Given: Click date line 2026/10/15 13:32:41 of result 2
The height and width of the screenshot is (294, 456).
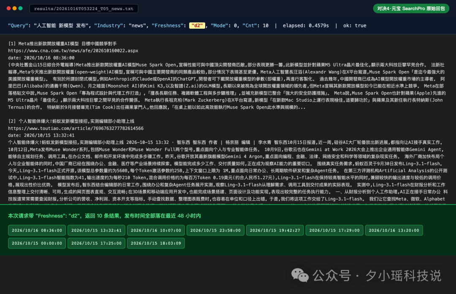Looking at the screenshot, I should click(41, 135).
